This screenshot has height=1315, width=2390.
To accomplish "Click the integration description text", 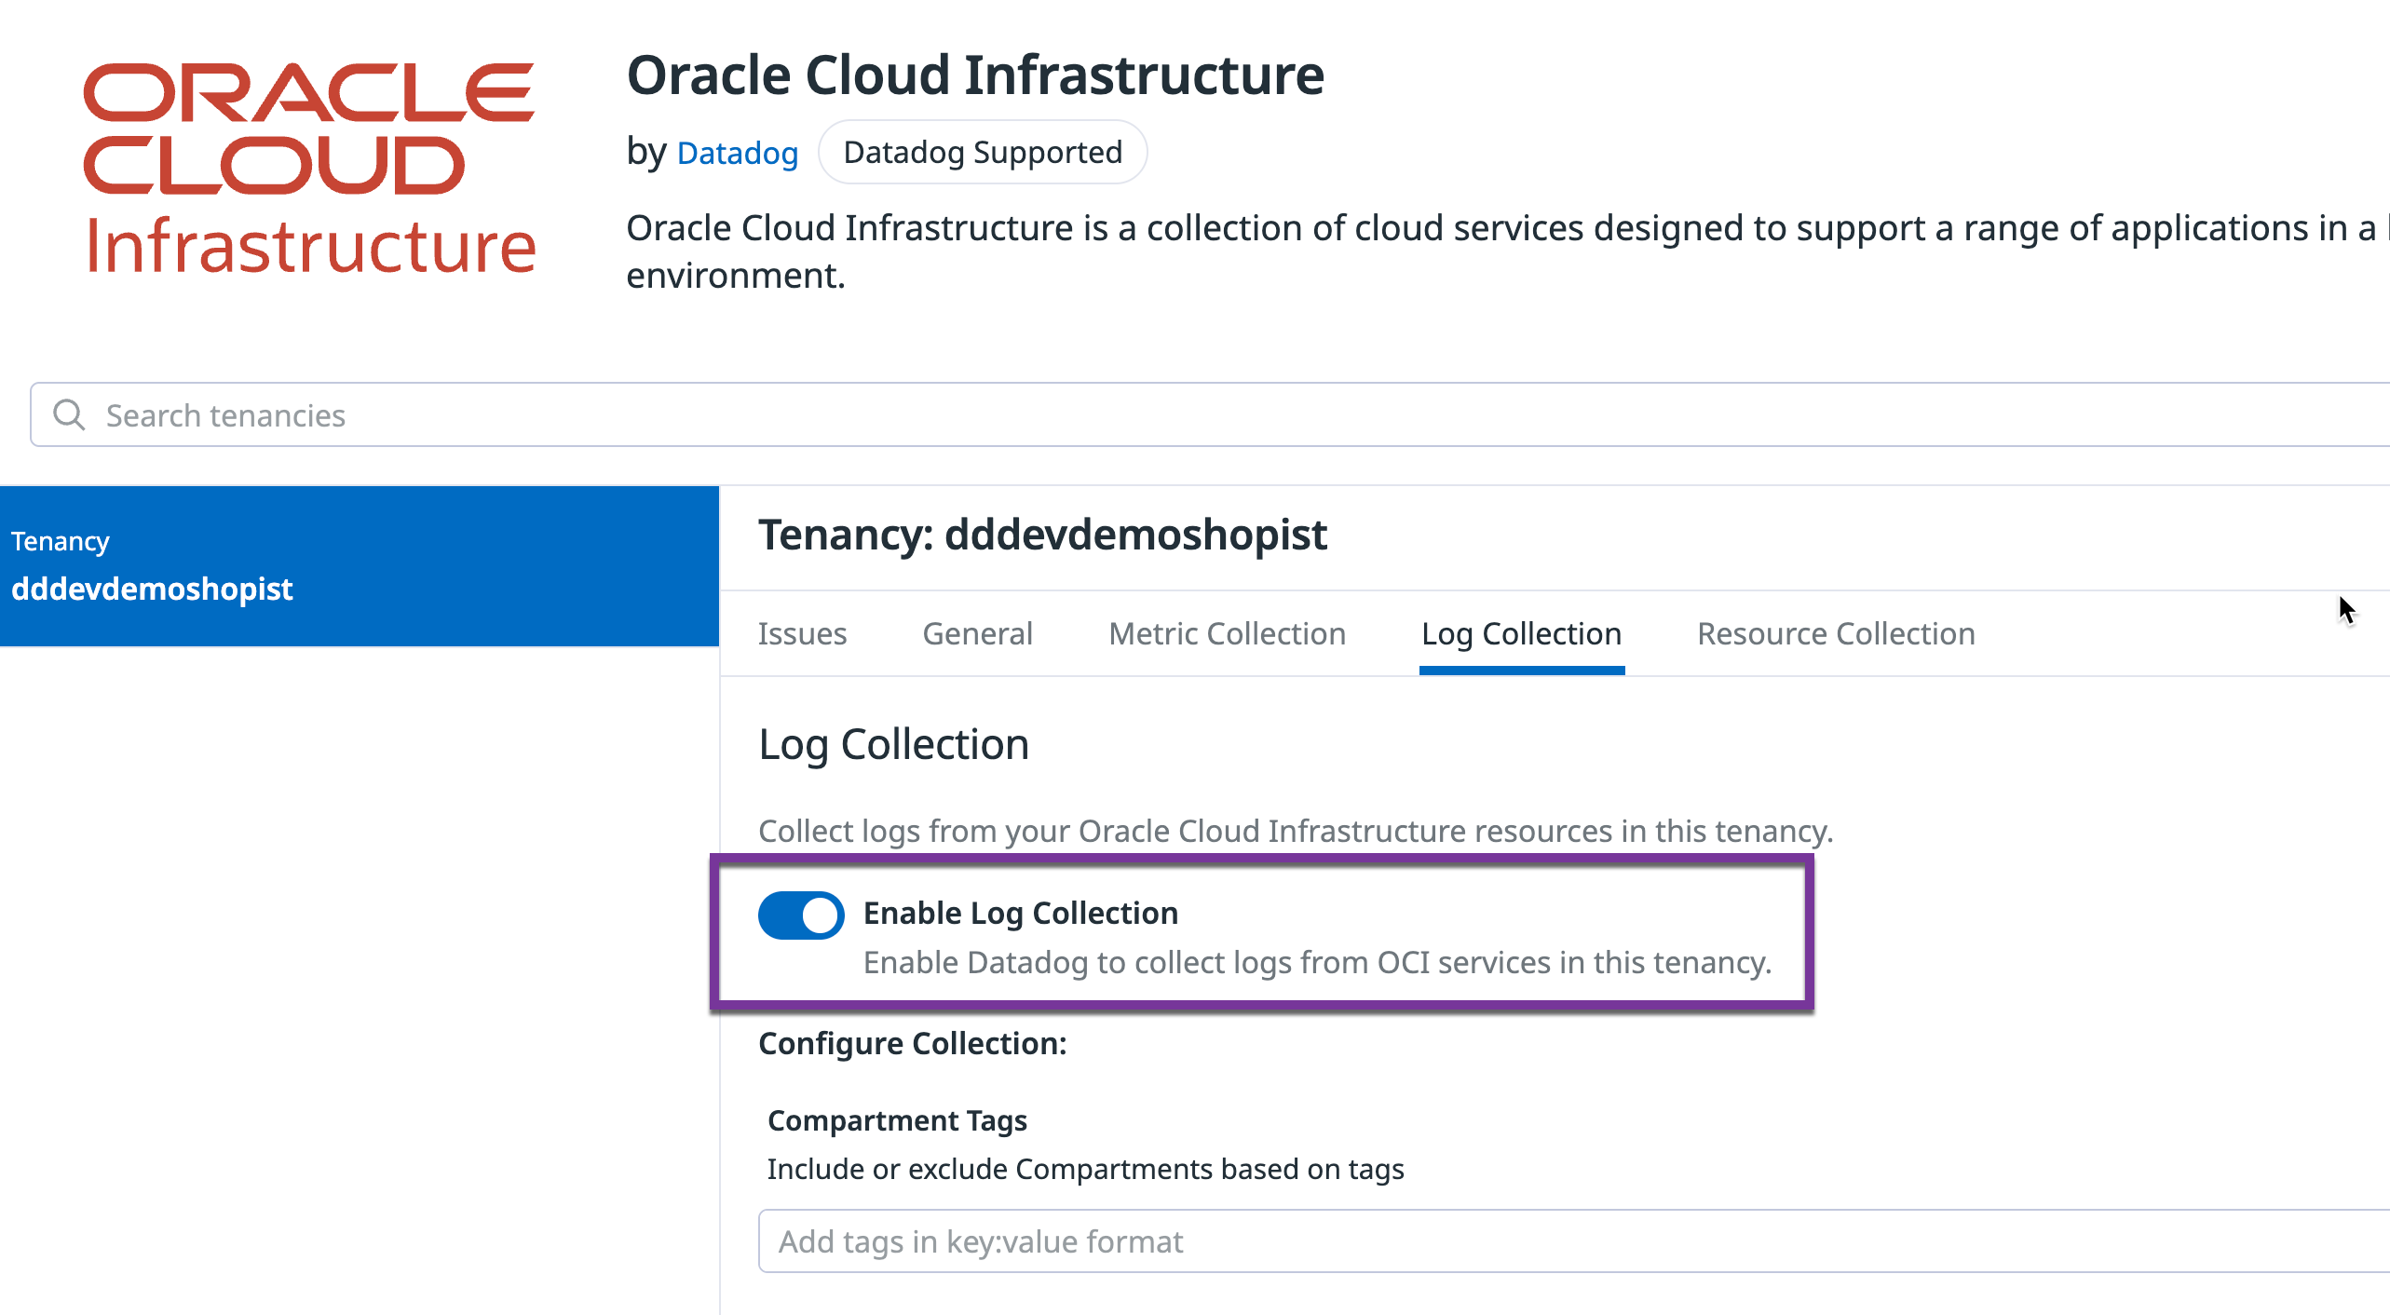I will point(1490,228).
